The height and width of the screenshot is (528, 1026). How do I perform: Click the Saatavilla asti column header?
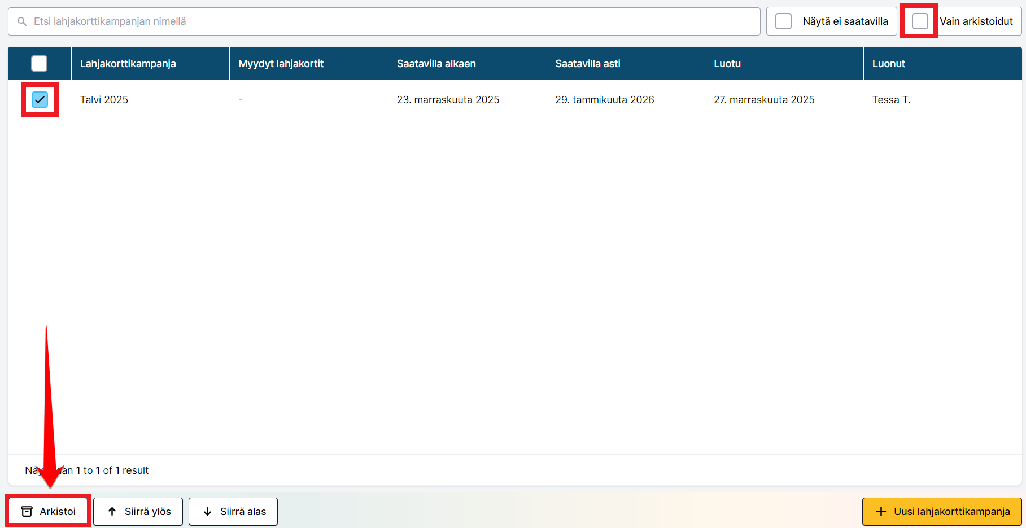(x=587, y=64)
